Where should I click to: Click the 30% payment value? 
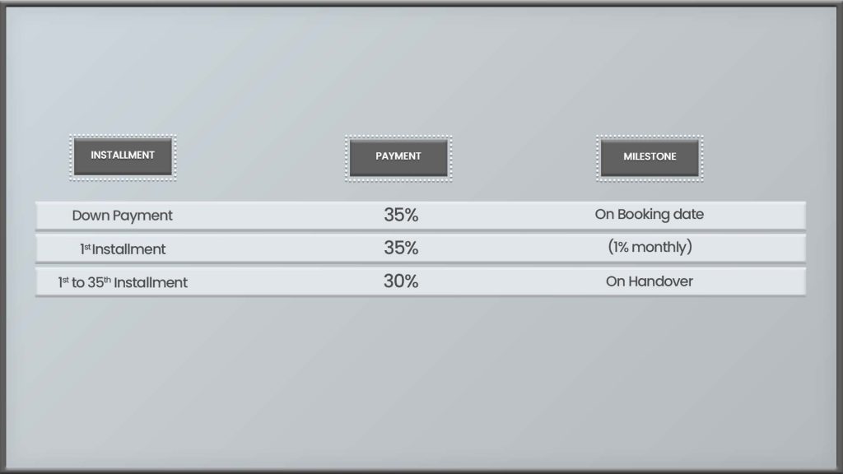[401, 281]
